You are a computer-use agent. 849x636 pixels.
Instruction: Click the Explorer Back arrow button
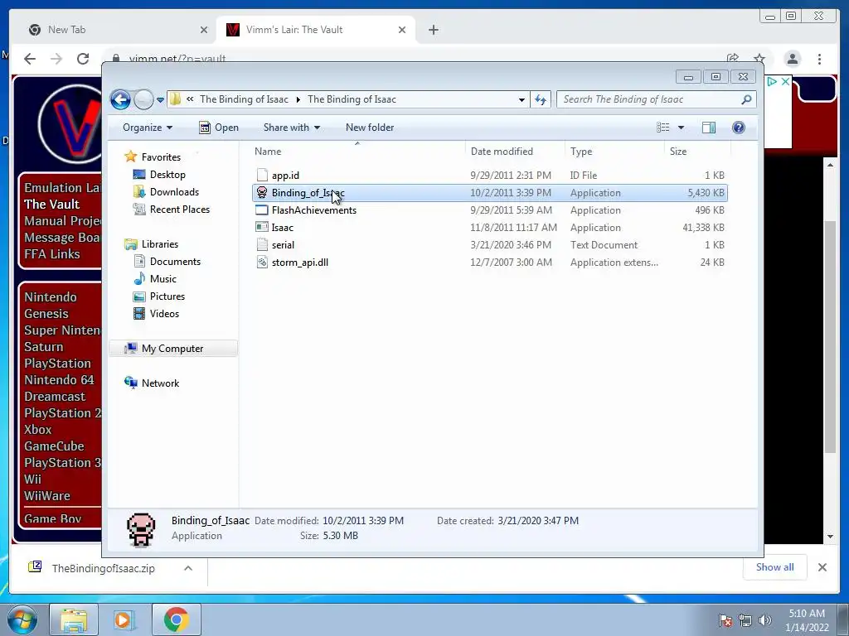120,99
